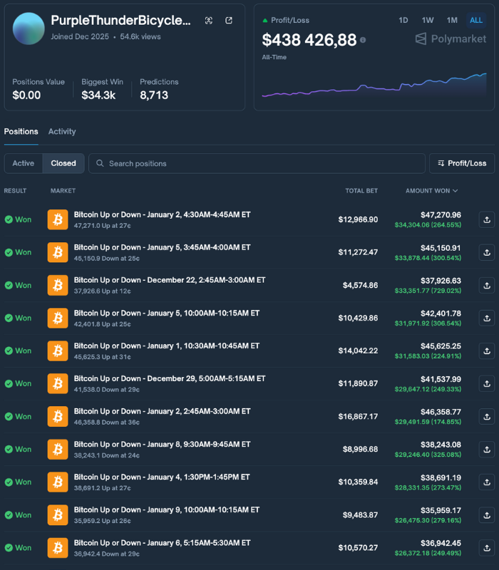Share the January 2, 2:45AM-3:00AM position
Viewport: 499px width, 570px height.
point(487,417)
